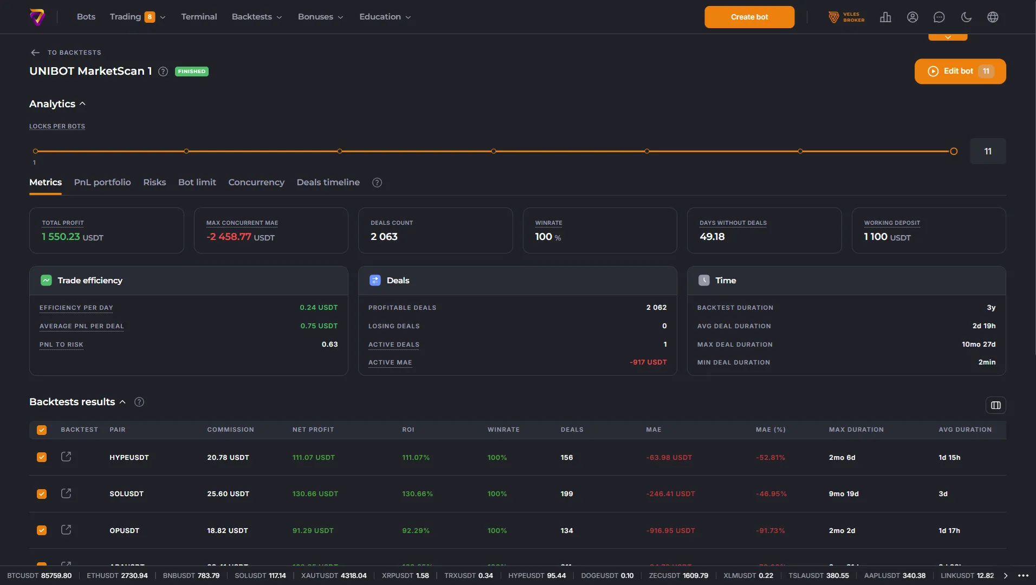Viewport: 1036px width, 585px height.
Task: Click the BTCUSDT ticker at 85759.80
Action: click(x=40, y=575)
